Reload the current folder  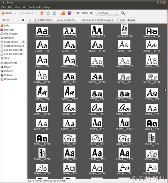(x=55, y=13)
